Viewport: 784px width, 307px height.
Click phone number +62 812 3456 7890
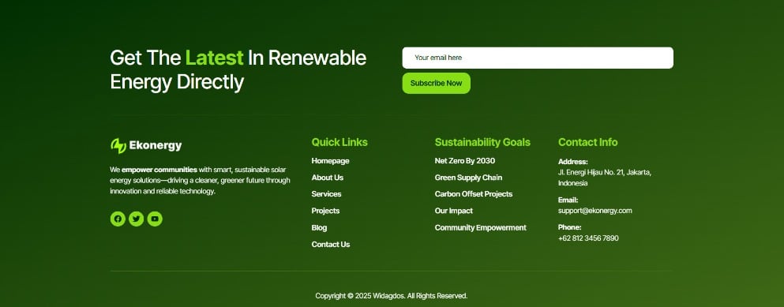tap(588, 238)
